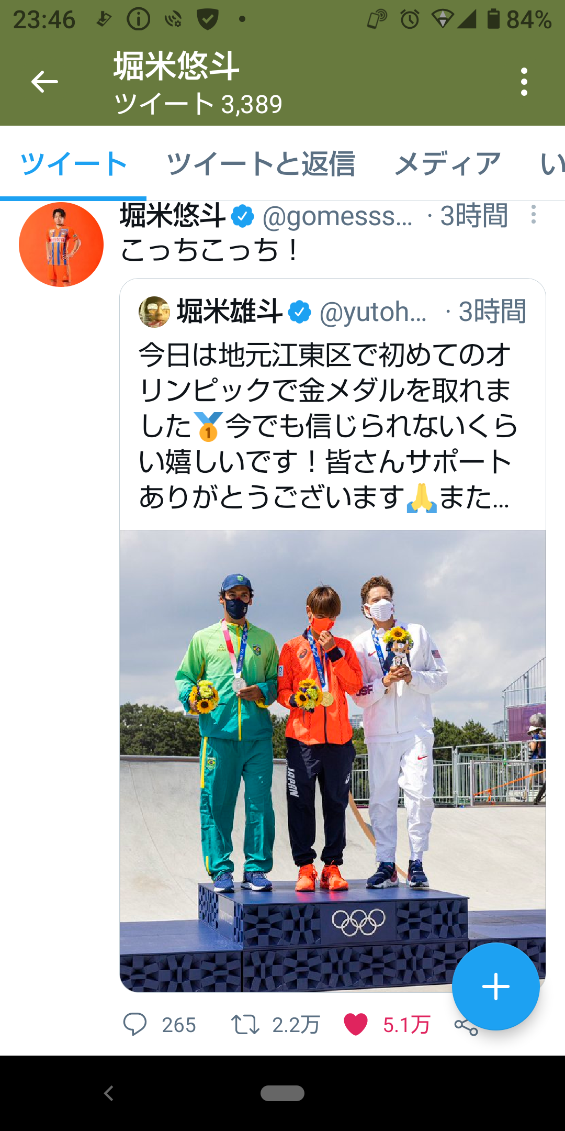
Task: Tap the retweet arrows icon
Action: pyautogui.click(x=245, y=1024)
